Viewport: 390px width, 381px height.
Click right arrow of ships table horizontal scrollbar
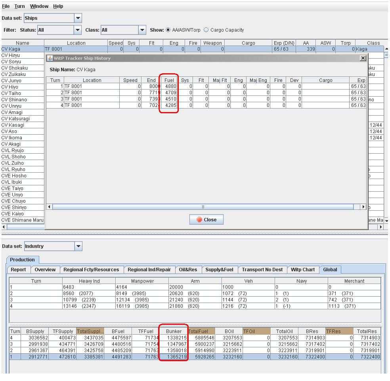coord(380,227)
